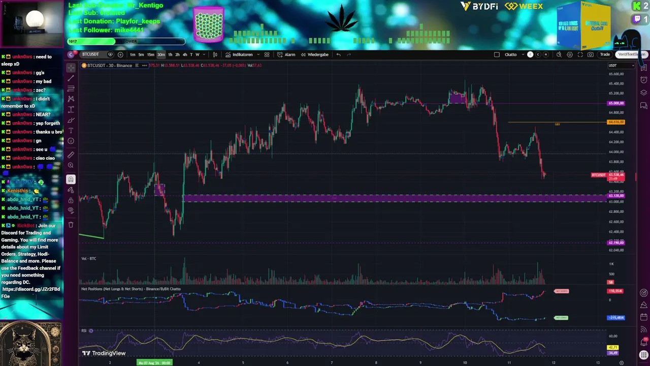Open the chat bubbles panel icon
Screen dimensions: 650x366
(643, 106)
